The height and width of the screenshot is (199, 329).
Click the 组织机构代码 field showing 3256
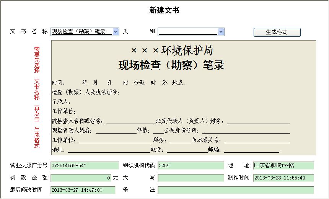point(191,165)
